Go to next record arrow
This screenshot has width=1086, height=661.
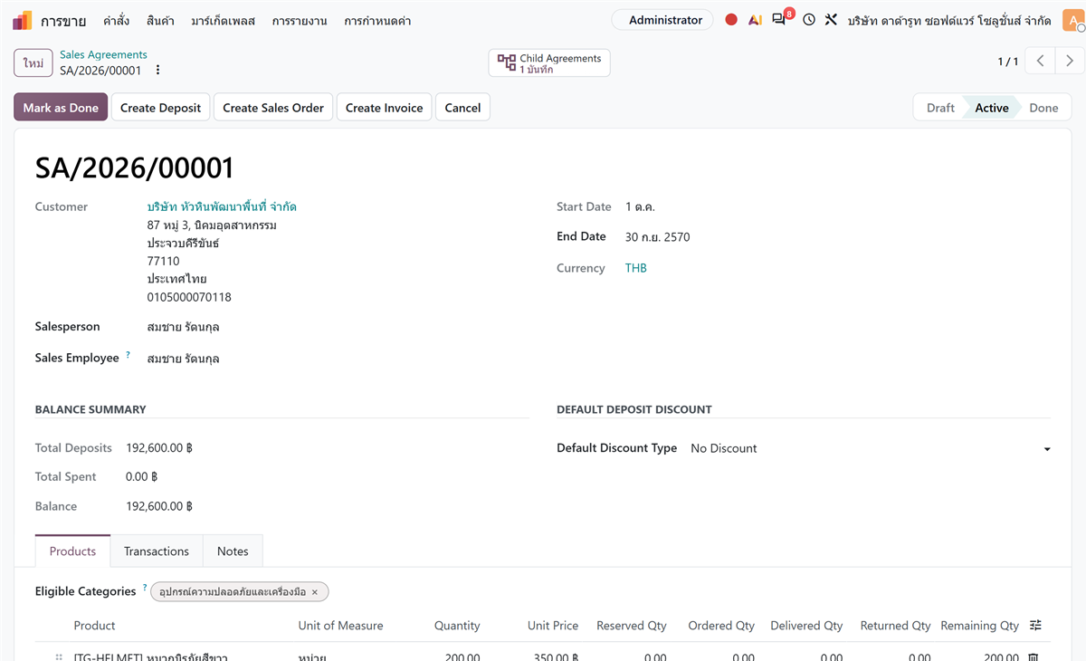tap(1070, 62)
